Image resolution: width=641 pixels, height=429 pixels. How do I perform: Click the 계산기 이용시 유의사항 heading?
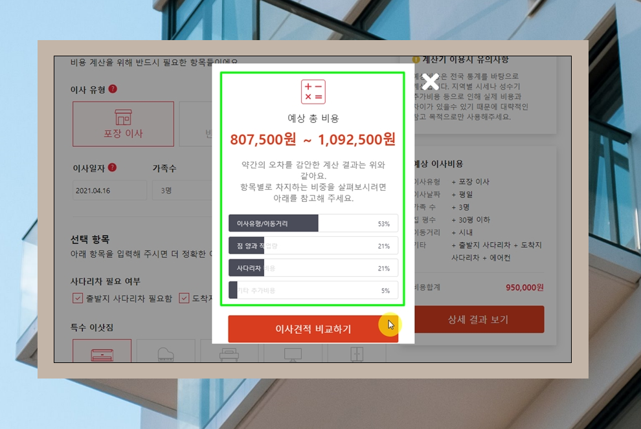466,60
